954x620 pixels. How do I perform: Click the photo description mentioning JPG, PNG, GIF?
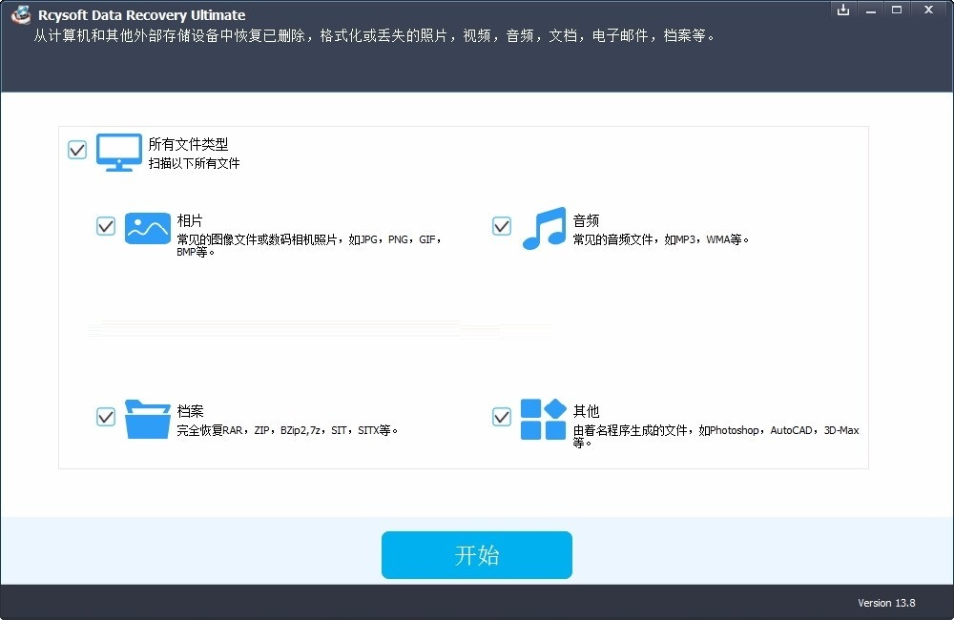(x=309, y=245)
